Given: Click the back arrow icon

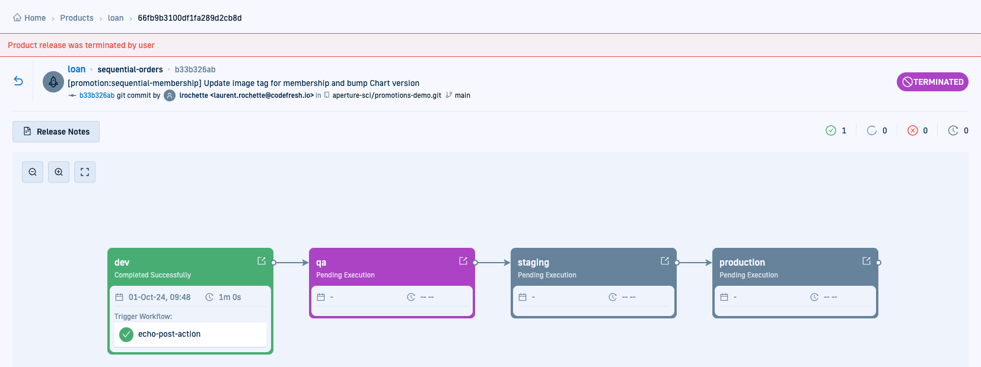Looking at the screenshot, I should [18, 81].
